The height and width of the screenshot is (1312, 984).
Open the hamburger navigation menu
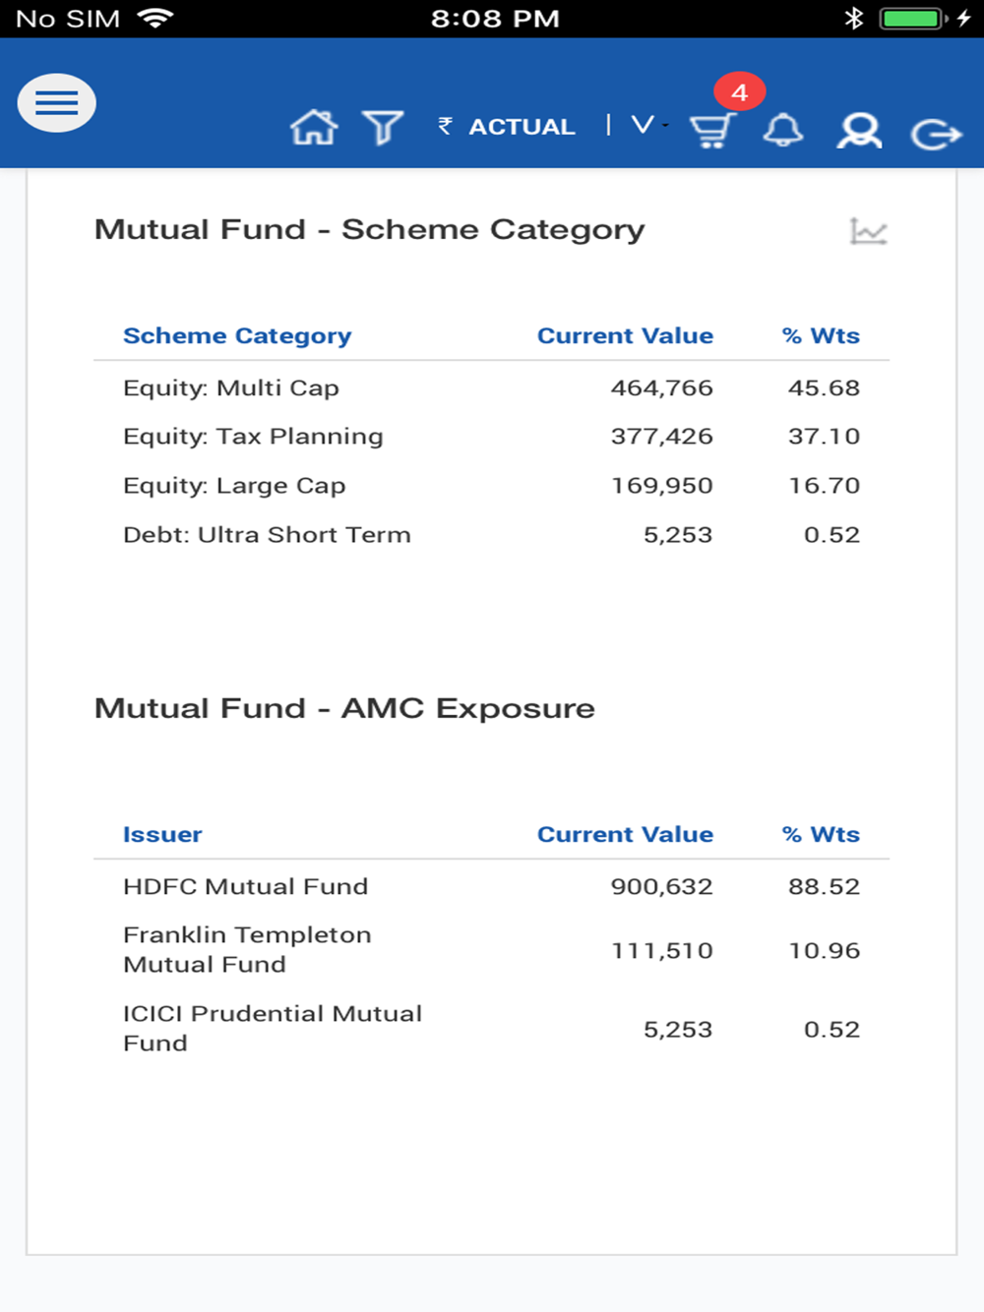click(x=57, y=103)
